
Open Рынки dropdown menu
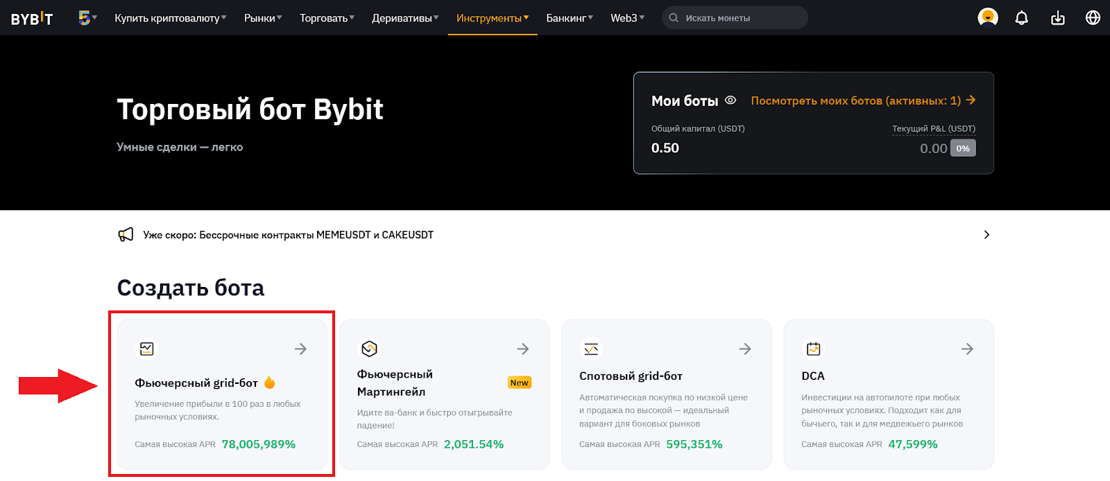tap(263, 18)
